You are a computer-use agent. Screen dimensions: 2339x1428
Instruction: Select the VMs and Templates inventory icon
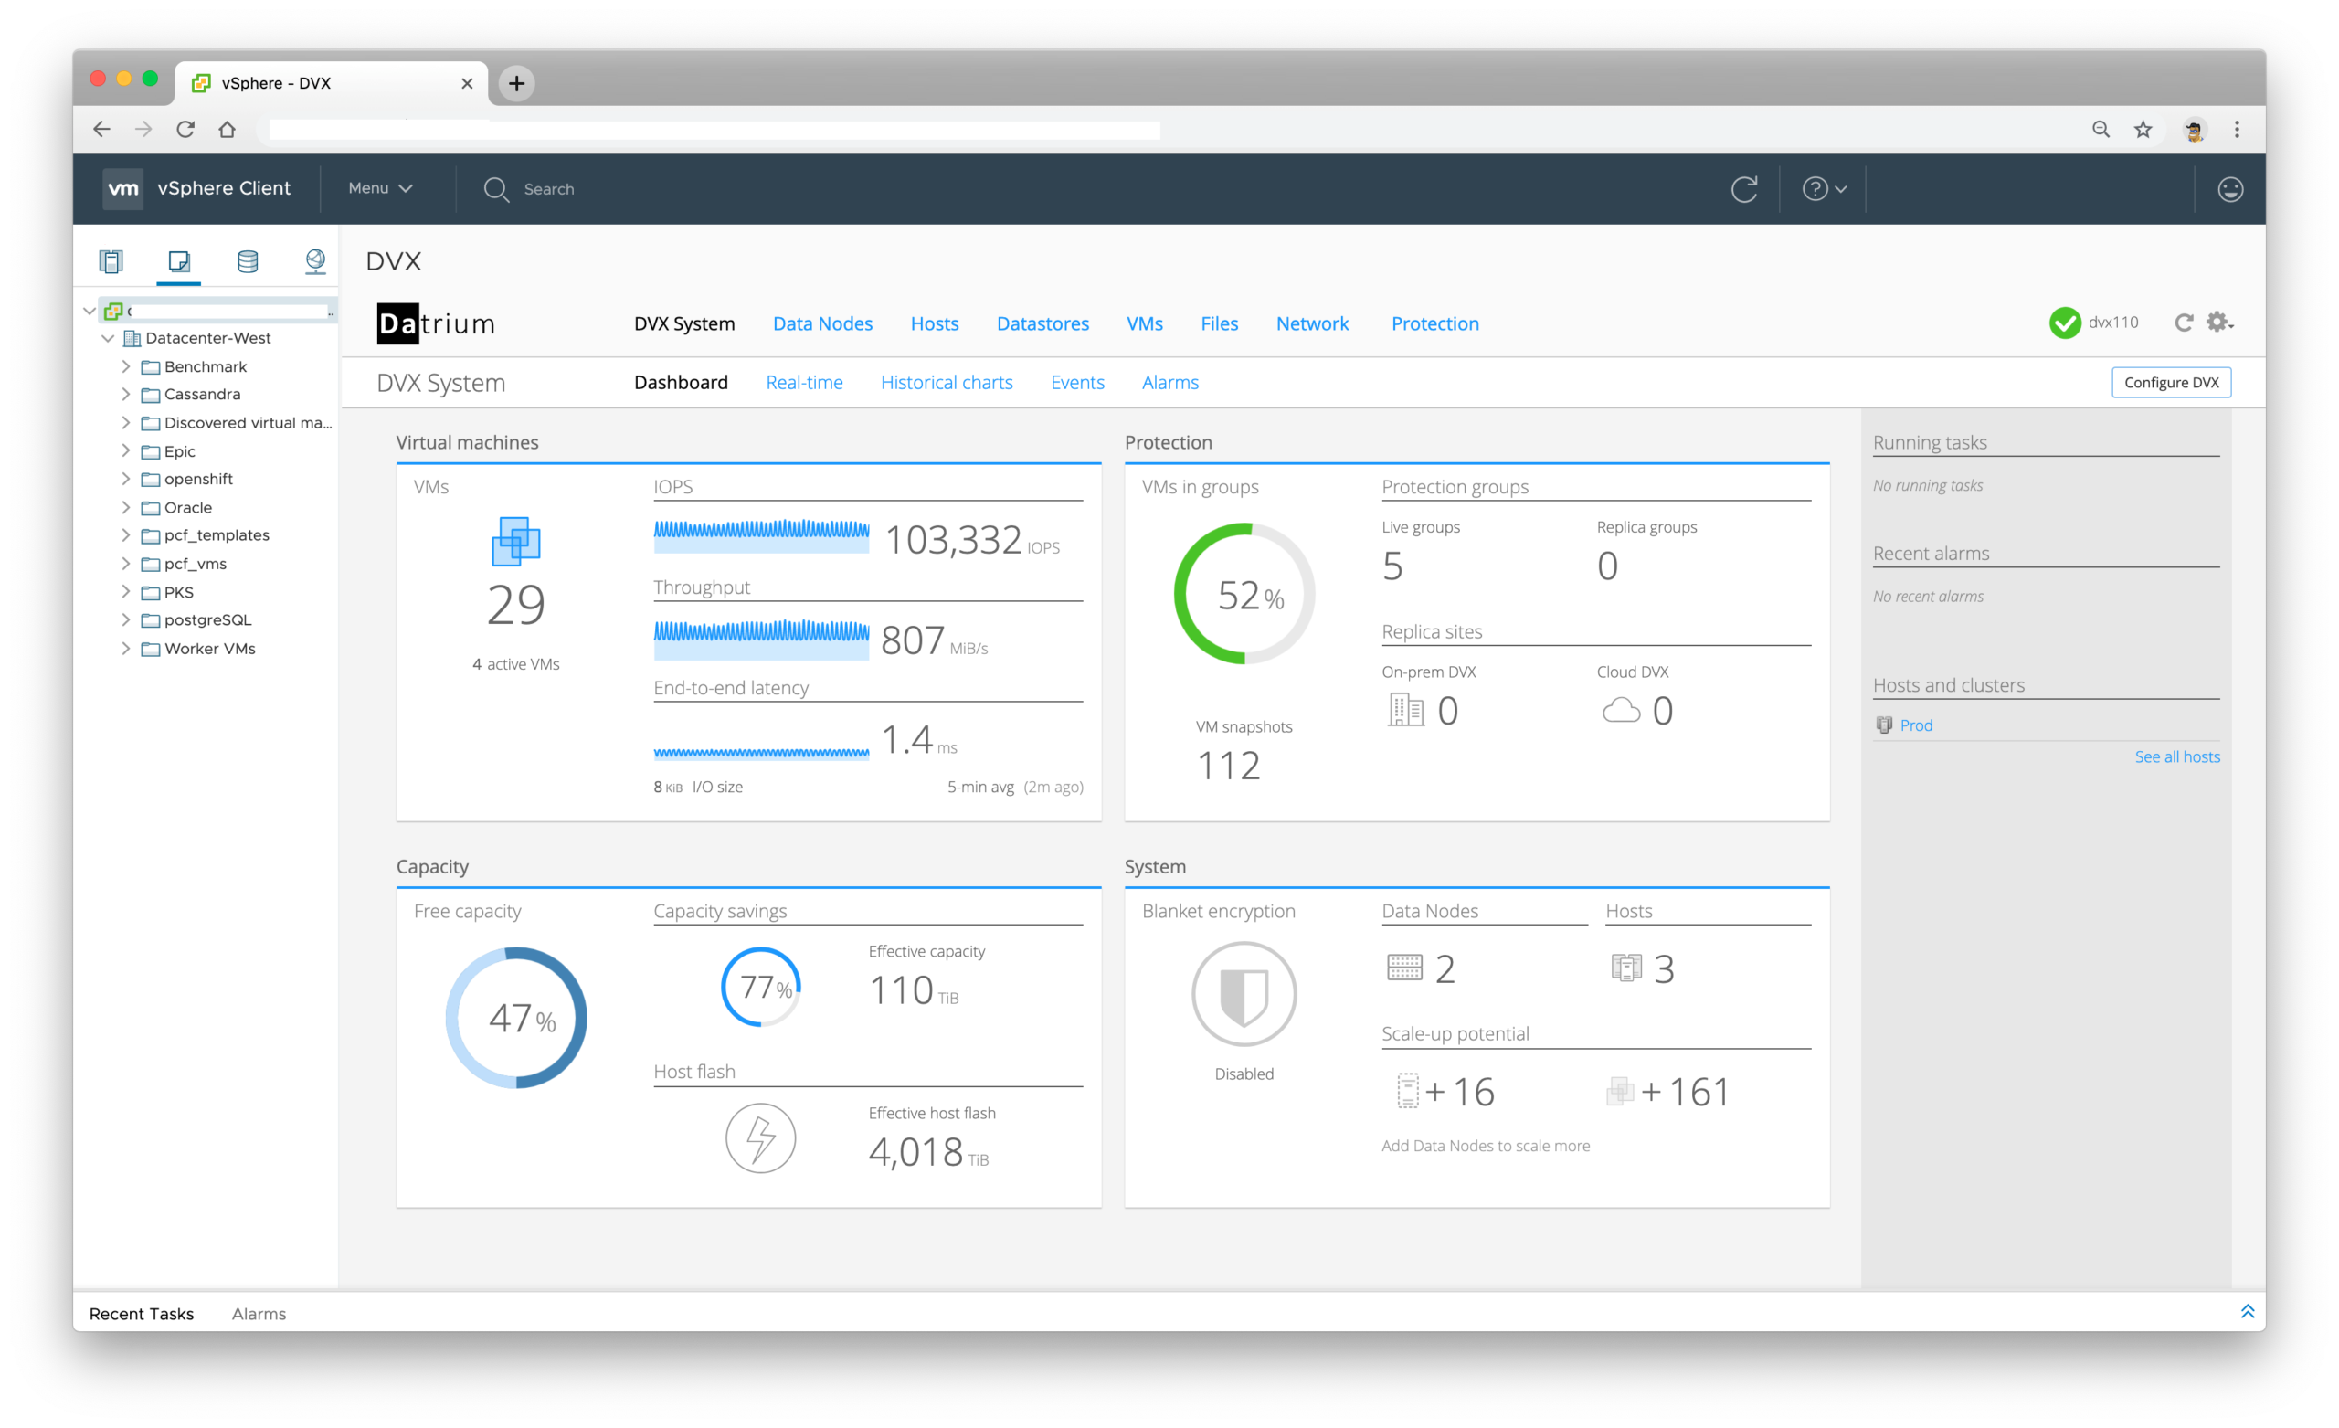(179, 260)
